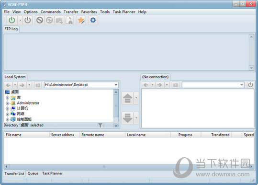Viewport: 258px width, 185px height.
Task: Sort by File name column header
Action: pos(27,135)
